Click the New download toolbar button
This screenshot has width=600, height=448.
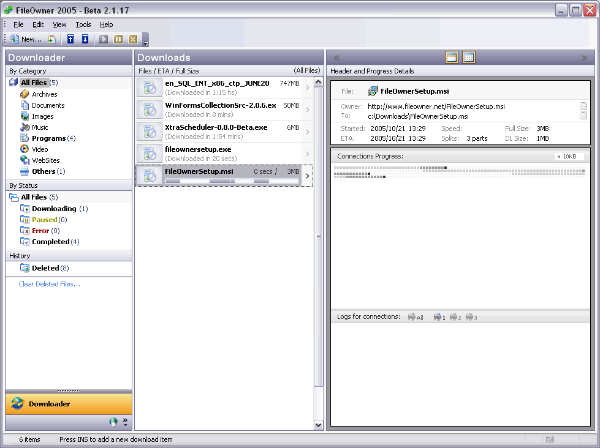coord(26,39)
